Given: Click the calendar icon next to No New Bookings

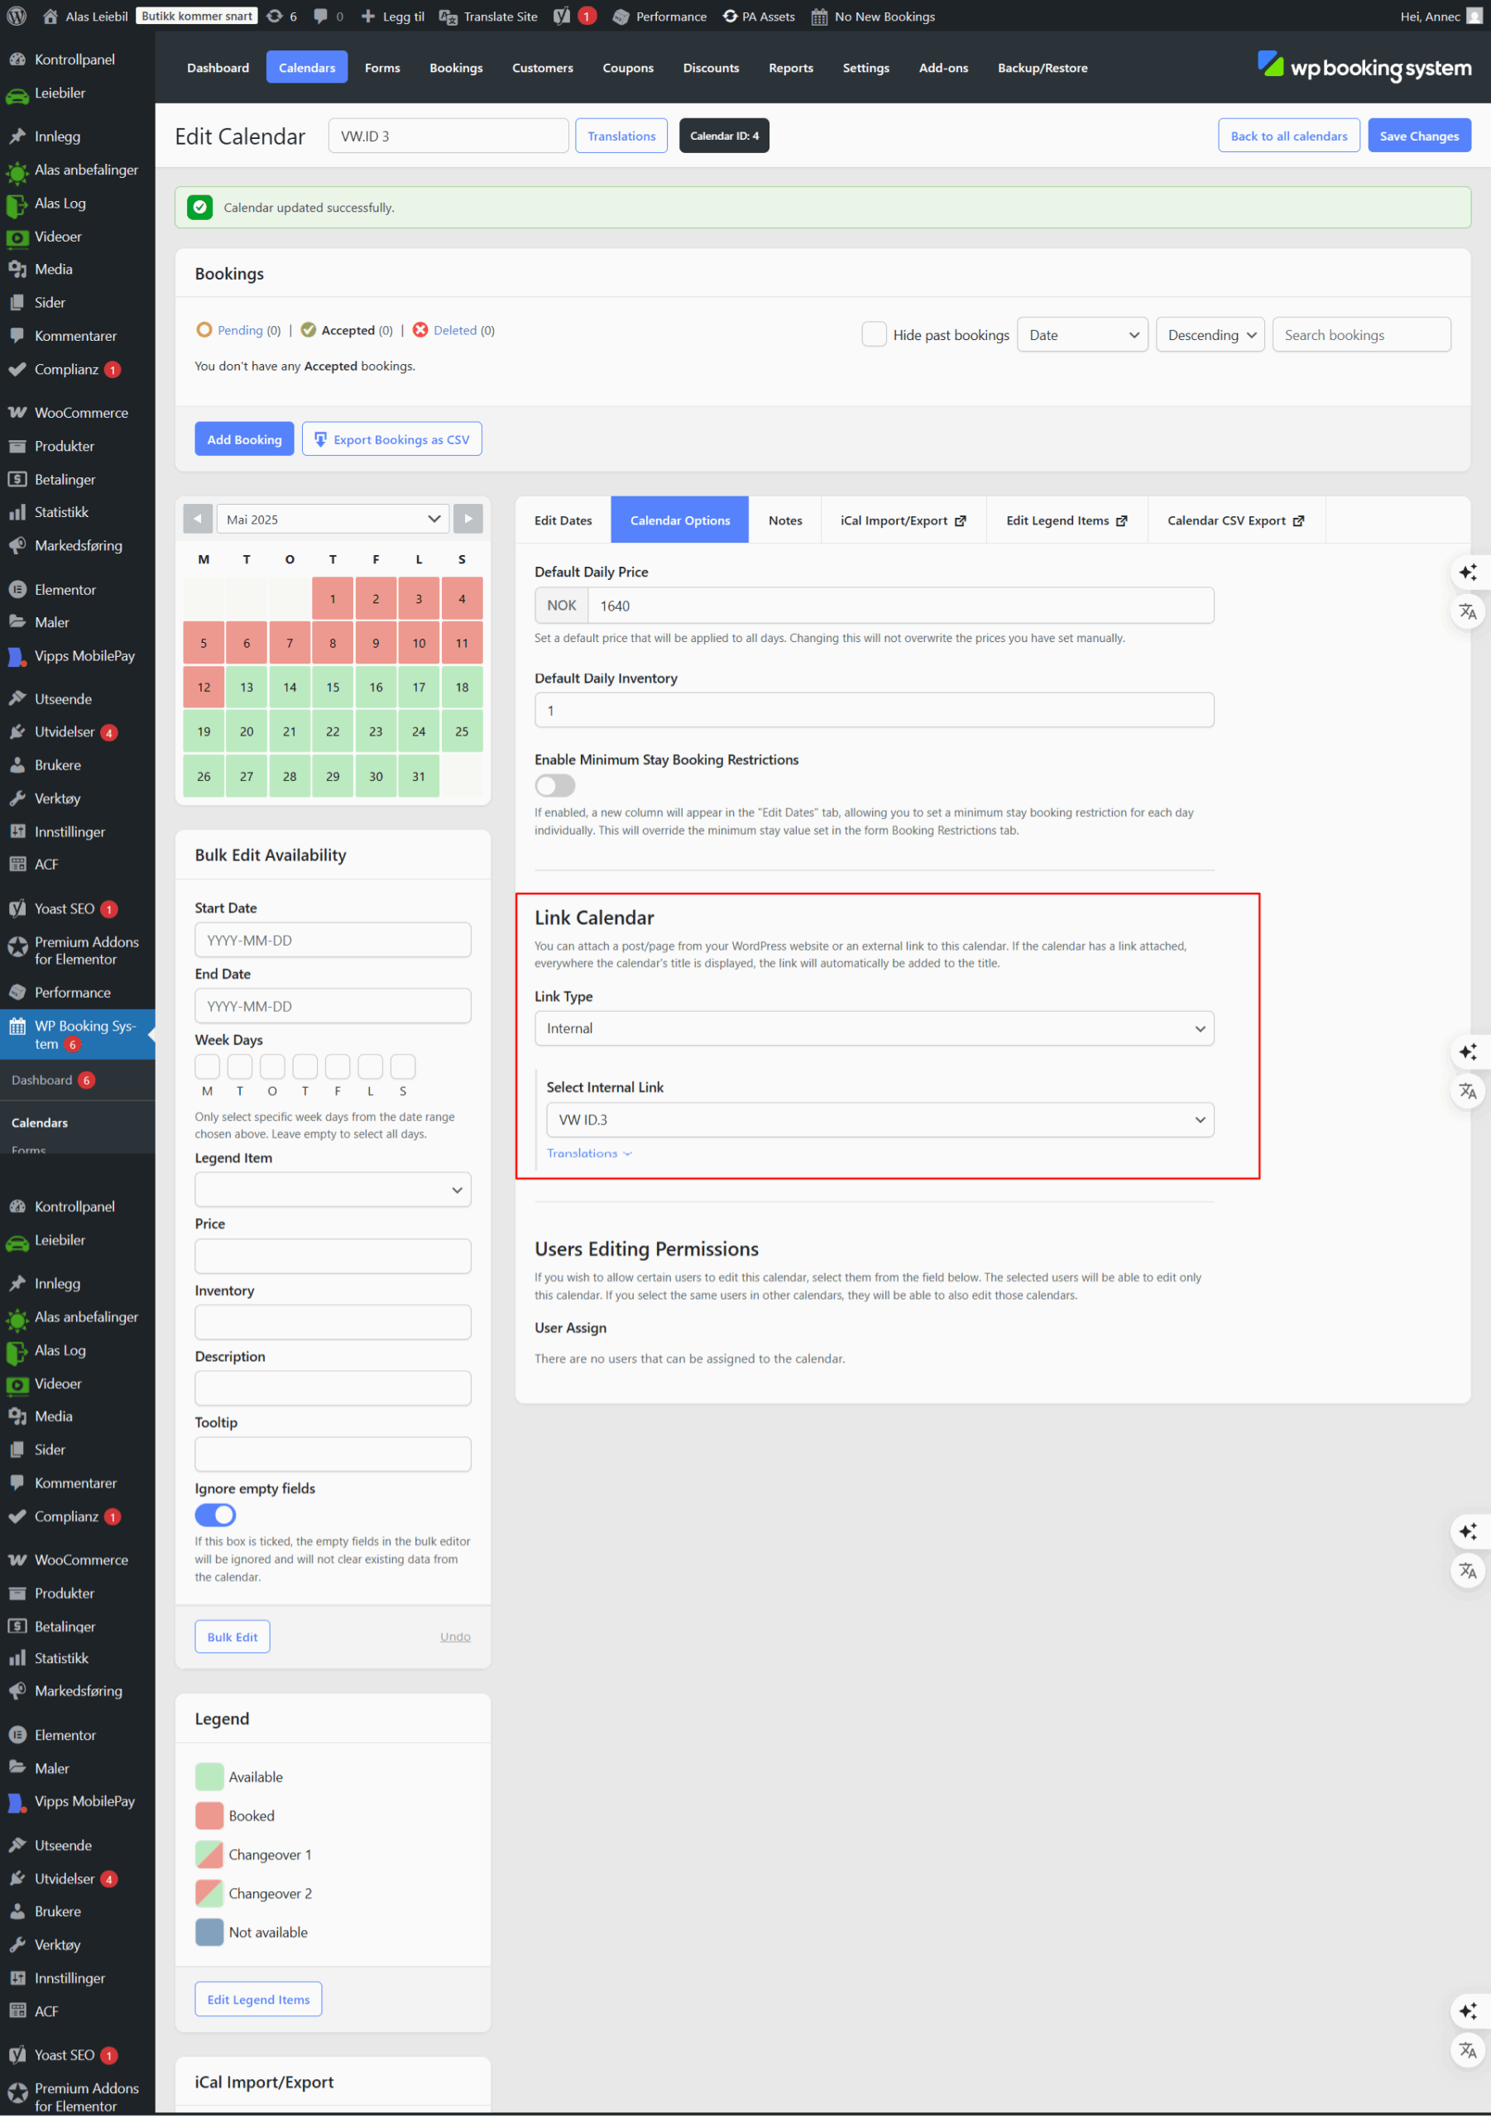Looking at the screenshot, I should point(818,17).
